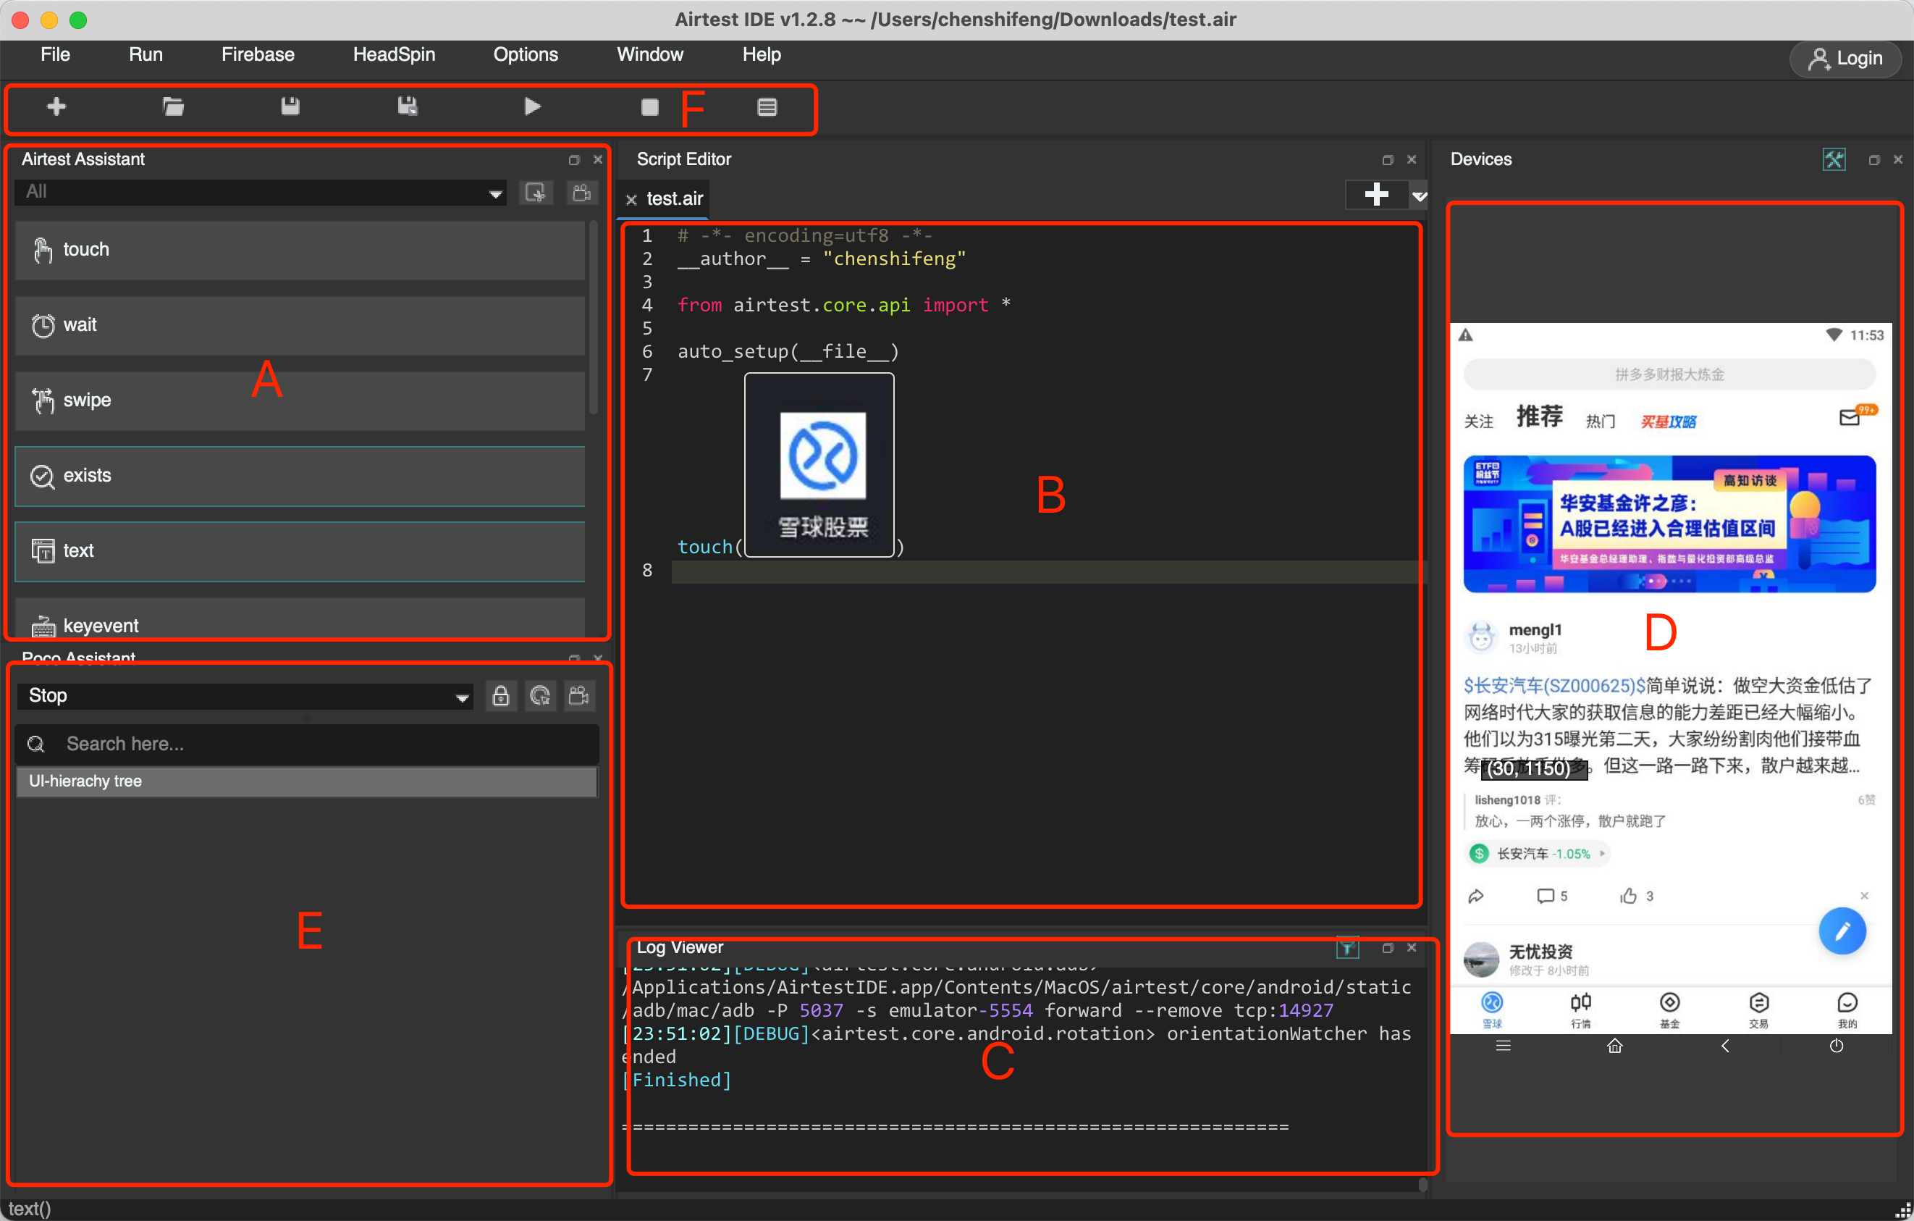This screenshot has height=1221, width=1914.
Task: Click the open folder toolbar icon
Action: click(173, 106)
